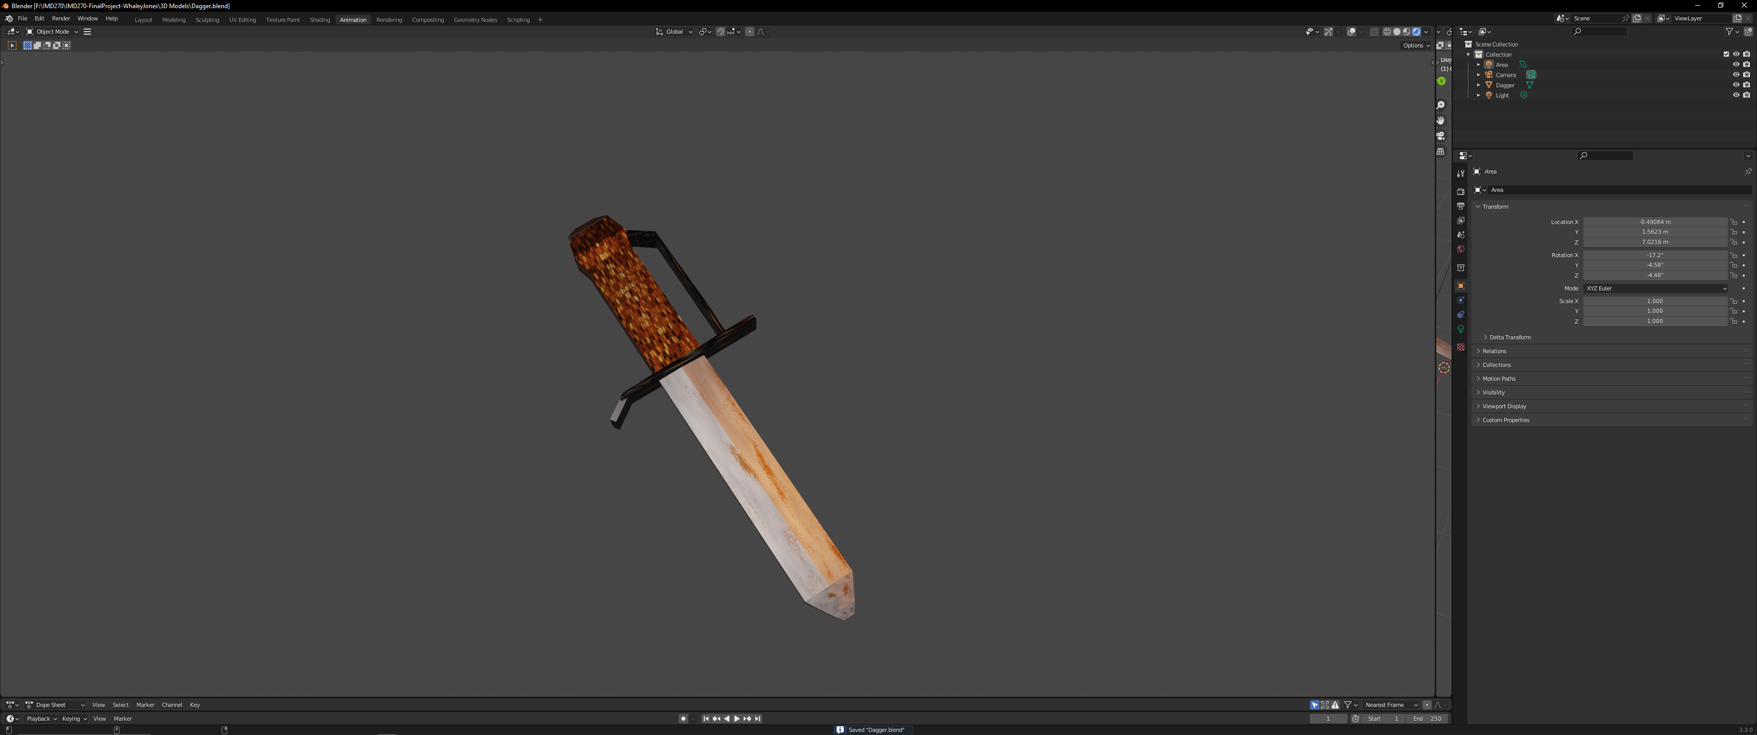Expand the Motion Paths panel
The image size is (1757, 735).
[x=1499, y=378]
